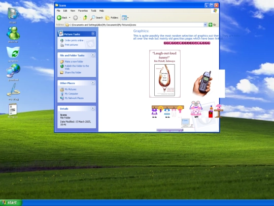Open the graphics recycle bin icon
This screenshot has width=274, height=206.
(x=13, y=52)
